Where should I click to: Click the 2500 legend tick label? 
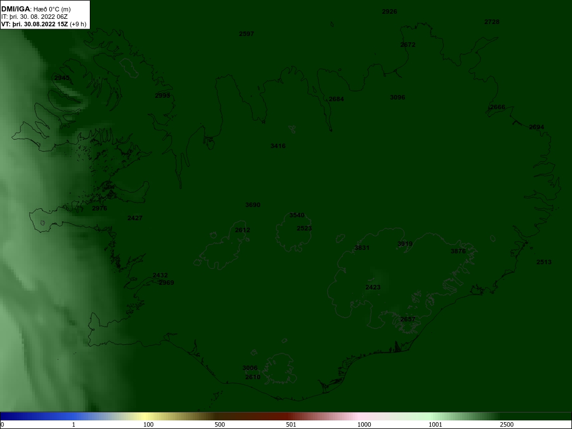507,424
